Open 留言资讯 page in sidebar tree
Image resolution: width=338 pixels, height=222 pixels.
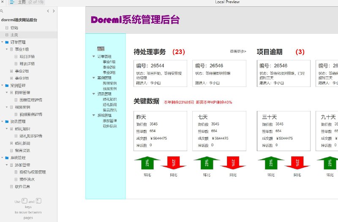[22, 151]
